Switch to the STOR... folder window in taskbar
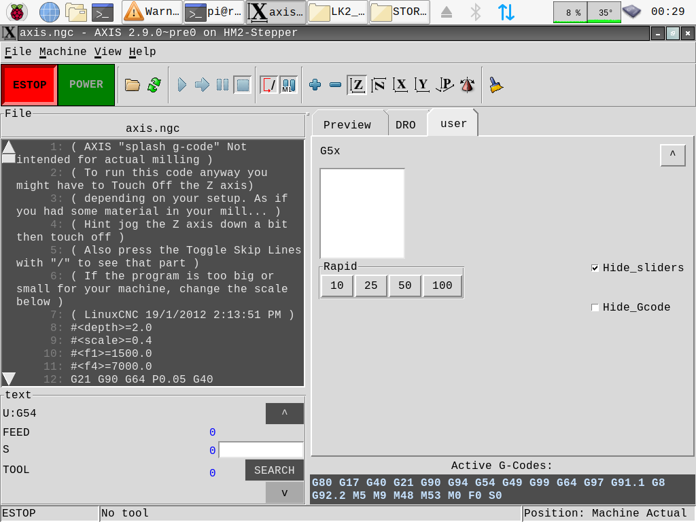This screenshot has width=696, height=522. point(399,12)
